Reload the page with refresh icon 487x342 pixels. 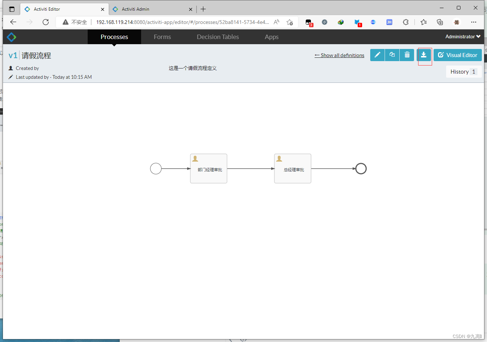pyautogui.click(x=46, y=22)
